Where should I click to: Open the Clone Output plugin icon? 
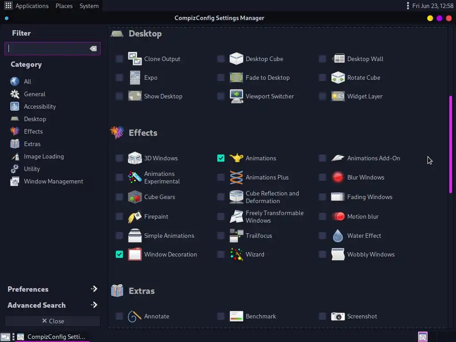coord(134,59)
